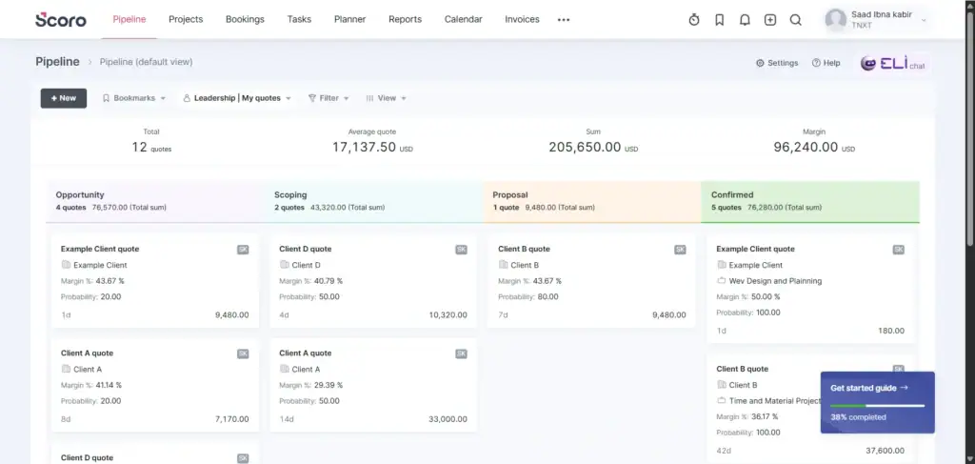Select the Scoping stage header
The width and height of the screenshot is (975, 464).
(x=373, y=202)
